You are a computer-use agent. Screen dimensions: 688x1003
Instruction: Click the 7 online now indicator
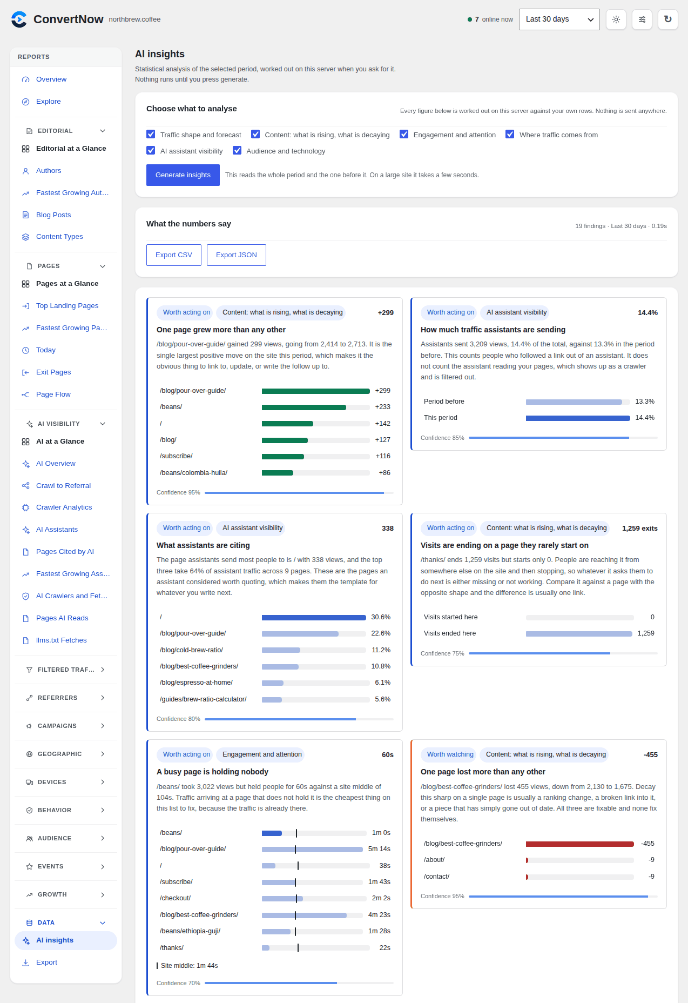[x=490, y=19]
